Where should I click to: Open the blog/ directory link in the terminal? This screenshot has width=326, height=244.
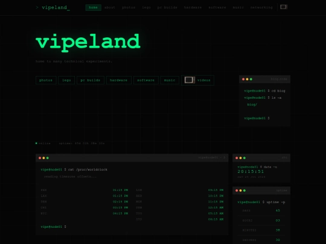point(252,105)
